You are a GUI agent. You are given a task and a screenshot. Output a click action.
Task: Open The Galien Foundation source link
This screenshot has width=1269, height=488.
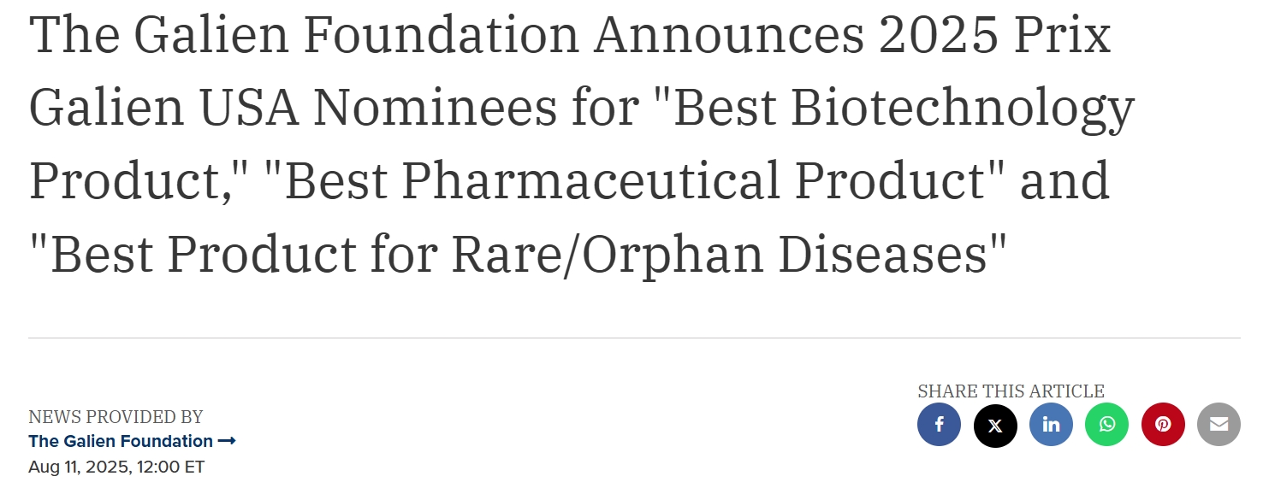121,441
